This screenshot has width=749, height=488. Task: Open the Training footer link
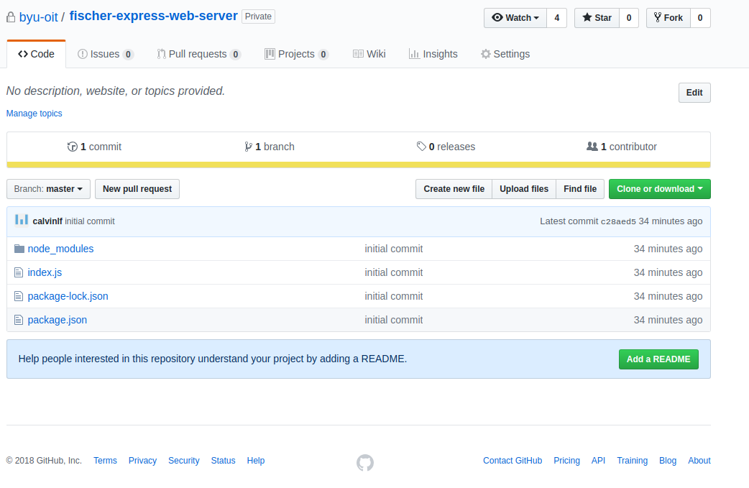point(632,460)
